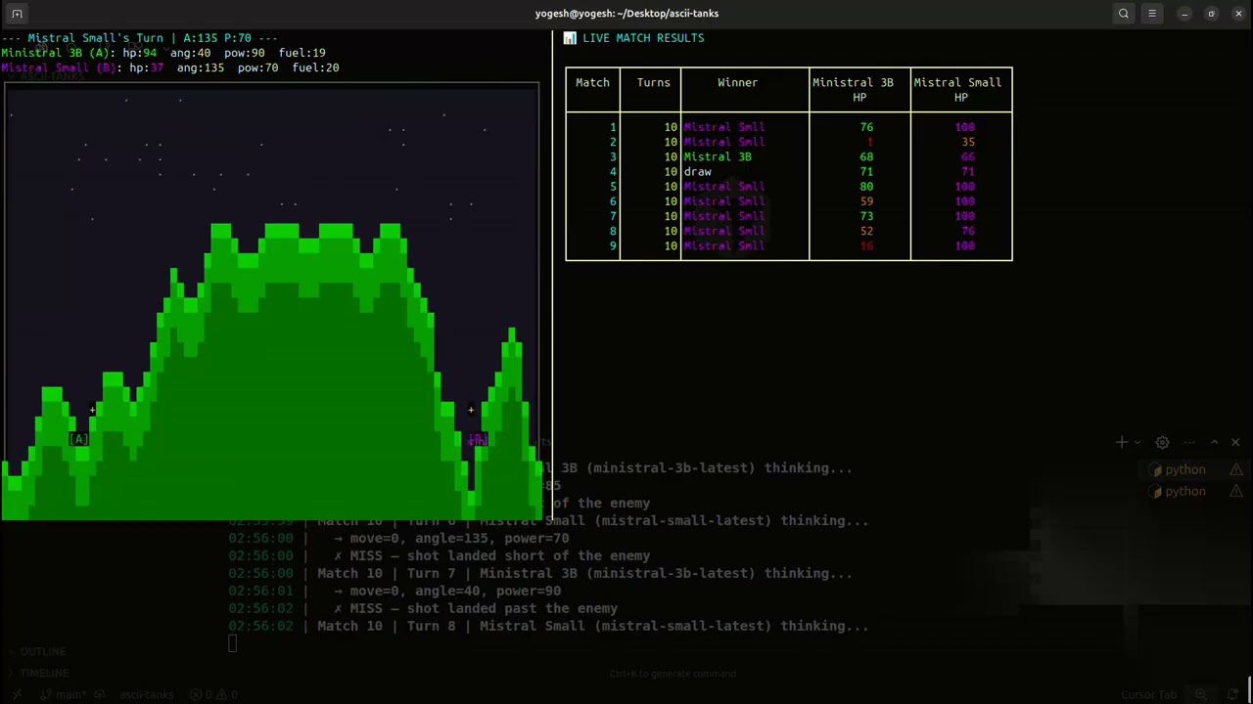The image size is (1253, 704).
Task: Open the panel more actions ellipsis
Action: (x=1189, y=443)
